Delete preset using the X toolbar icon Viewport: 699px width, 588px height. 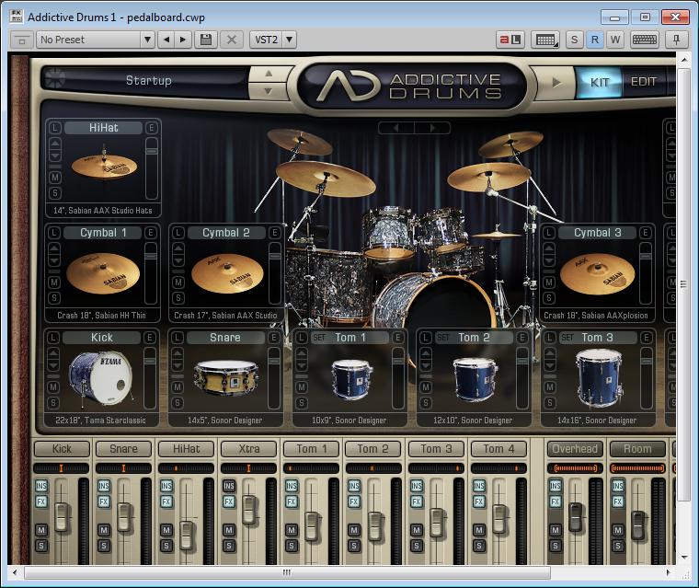[232, 40]
